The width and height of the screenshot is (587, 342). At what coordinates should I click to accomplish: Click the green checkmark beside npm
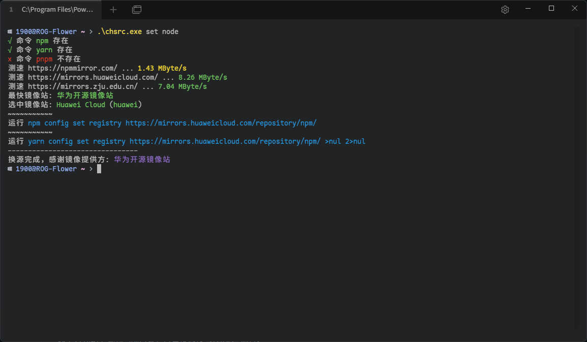coord(10,40)
